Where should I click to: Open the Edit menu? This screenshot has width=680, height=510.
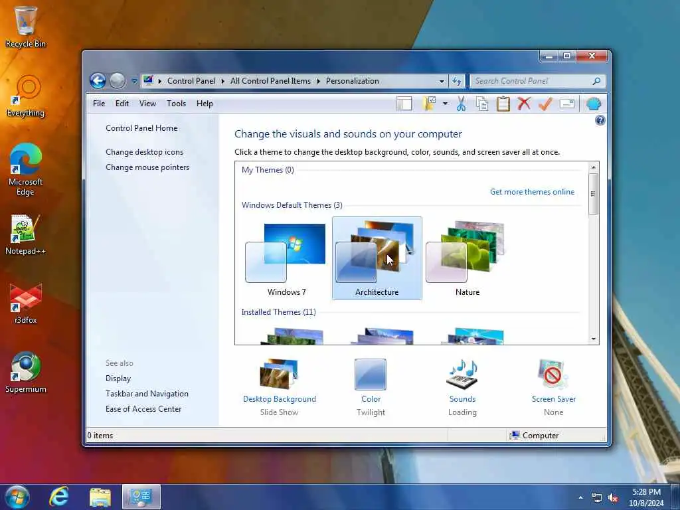pos(122,103)
